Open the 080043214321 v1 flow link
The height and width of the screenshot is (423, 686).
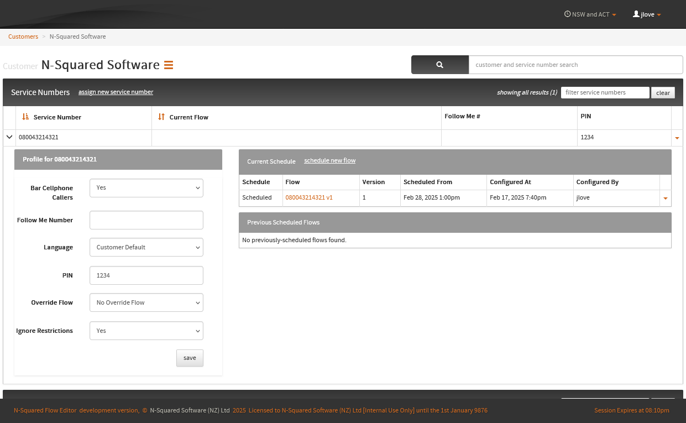[x=309, y=197]
